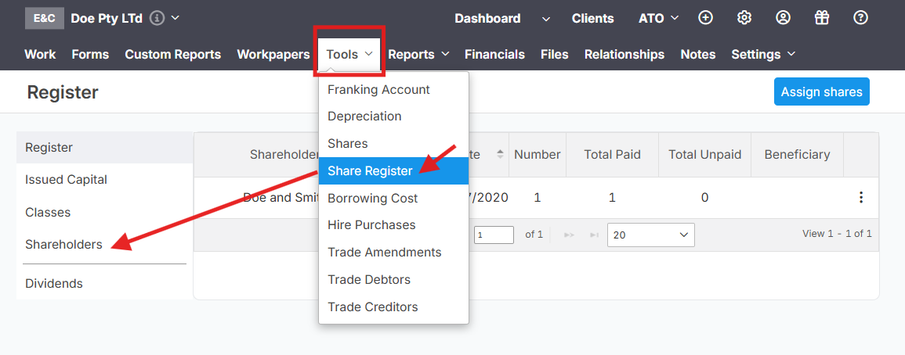This screenshot has width=905, height=355.
Task: Open the Notes tab
Action: 698,55
